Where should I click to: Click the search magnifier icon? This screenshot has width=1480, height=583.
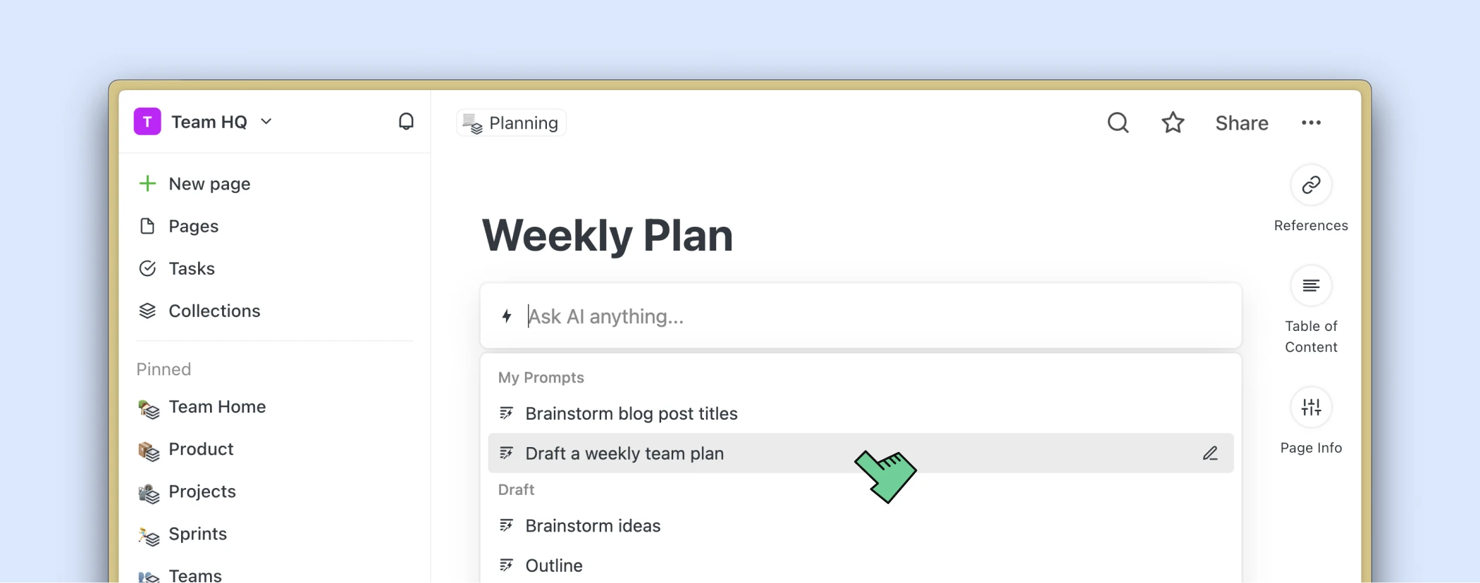[1118, 123]
